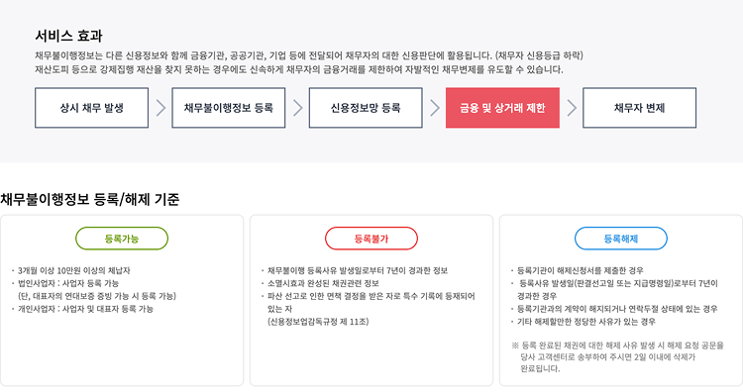Select the red 금융 및 상거래 제한 box

(502, 108)
